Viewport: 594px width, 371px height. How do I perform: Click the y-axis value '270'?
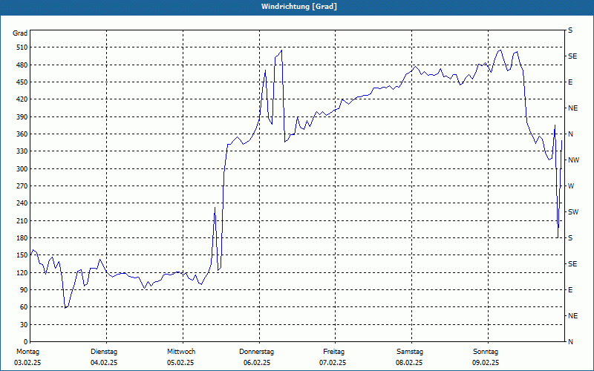pos(22,186)
